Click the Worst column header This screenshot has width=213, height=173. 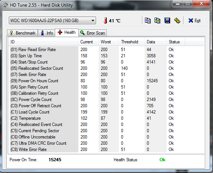click(109, 42)
